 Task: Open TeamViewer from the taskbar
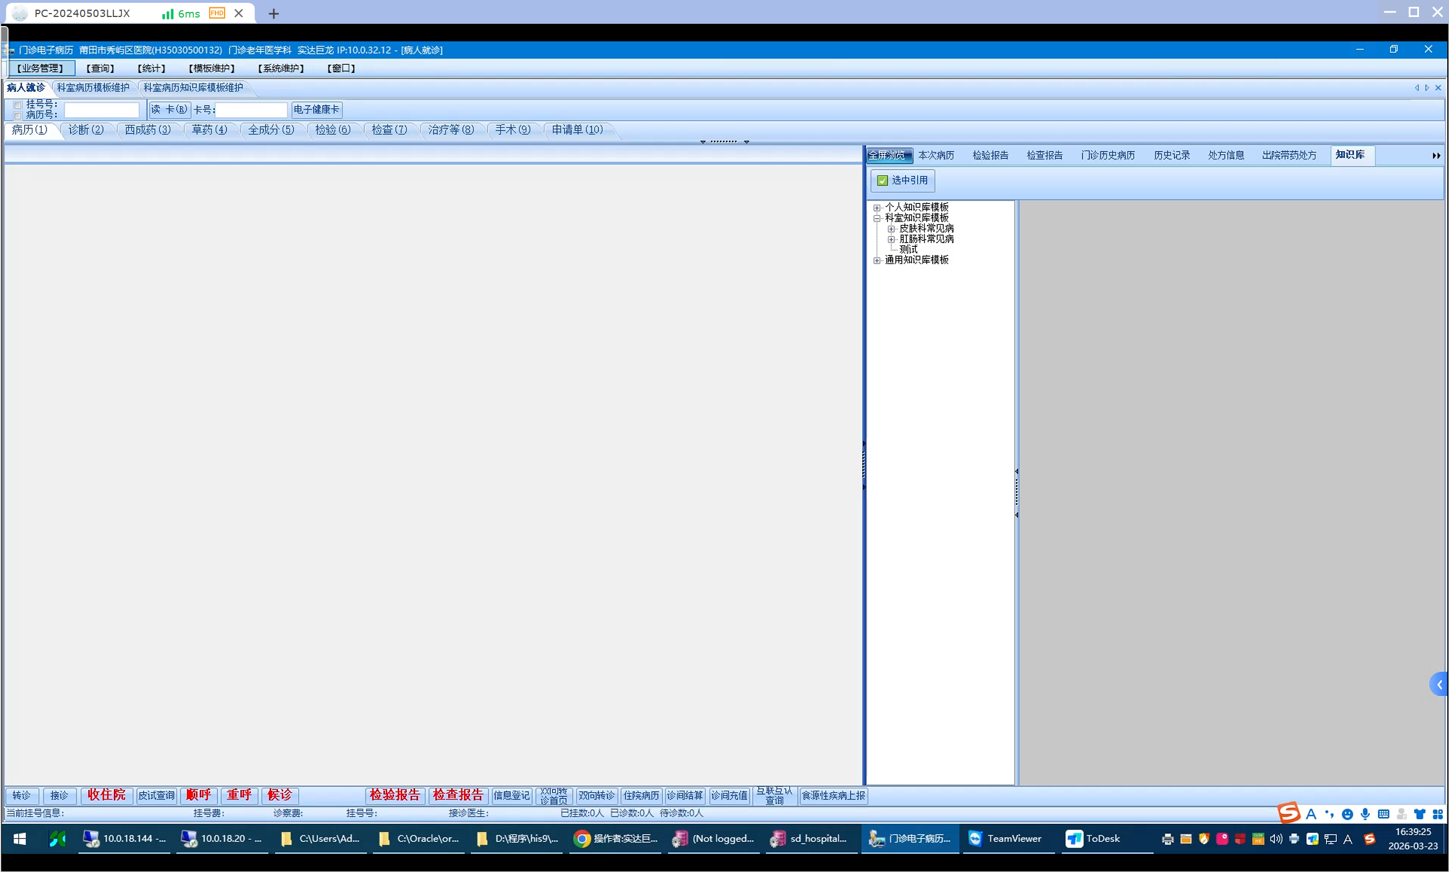[1006, 839]
